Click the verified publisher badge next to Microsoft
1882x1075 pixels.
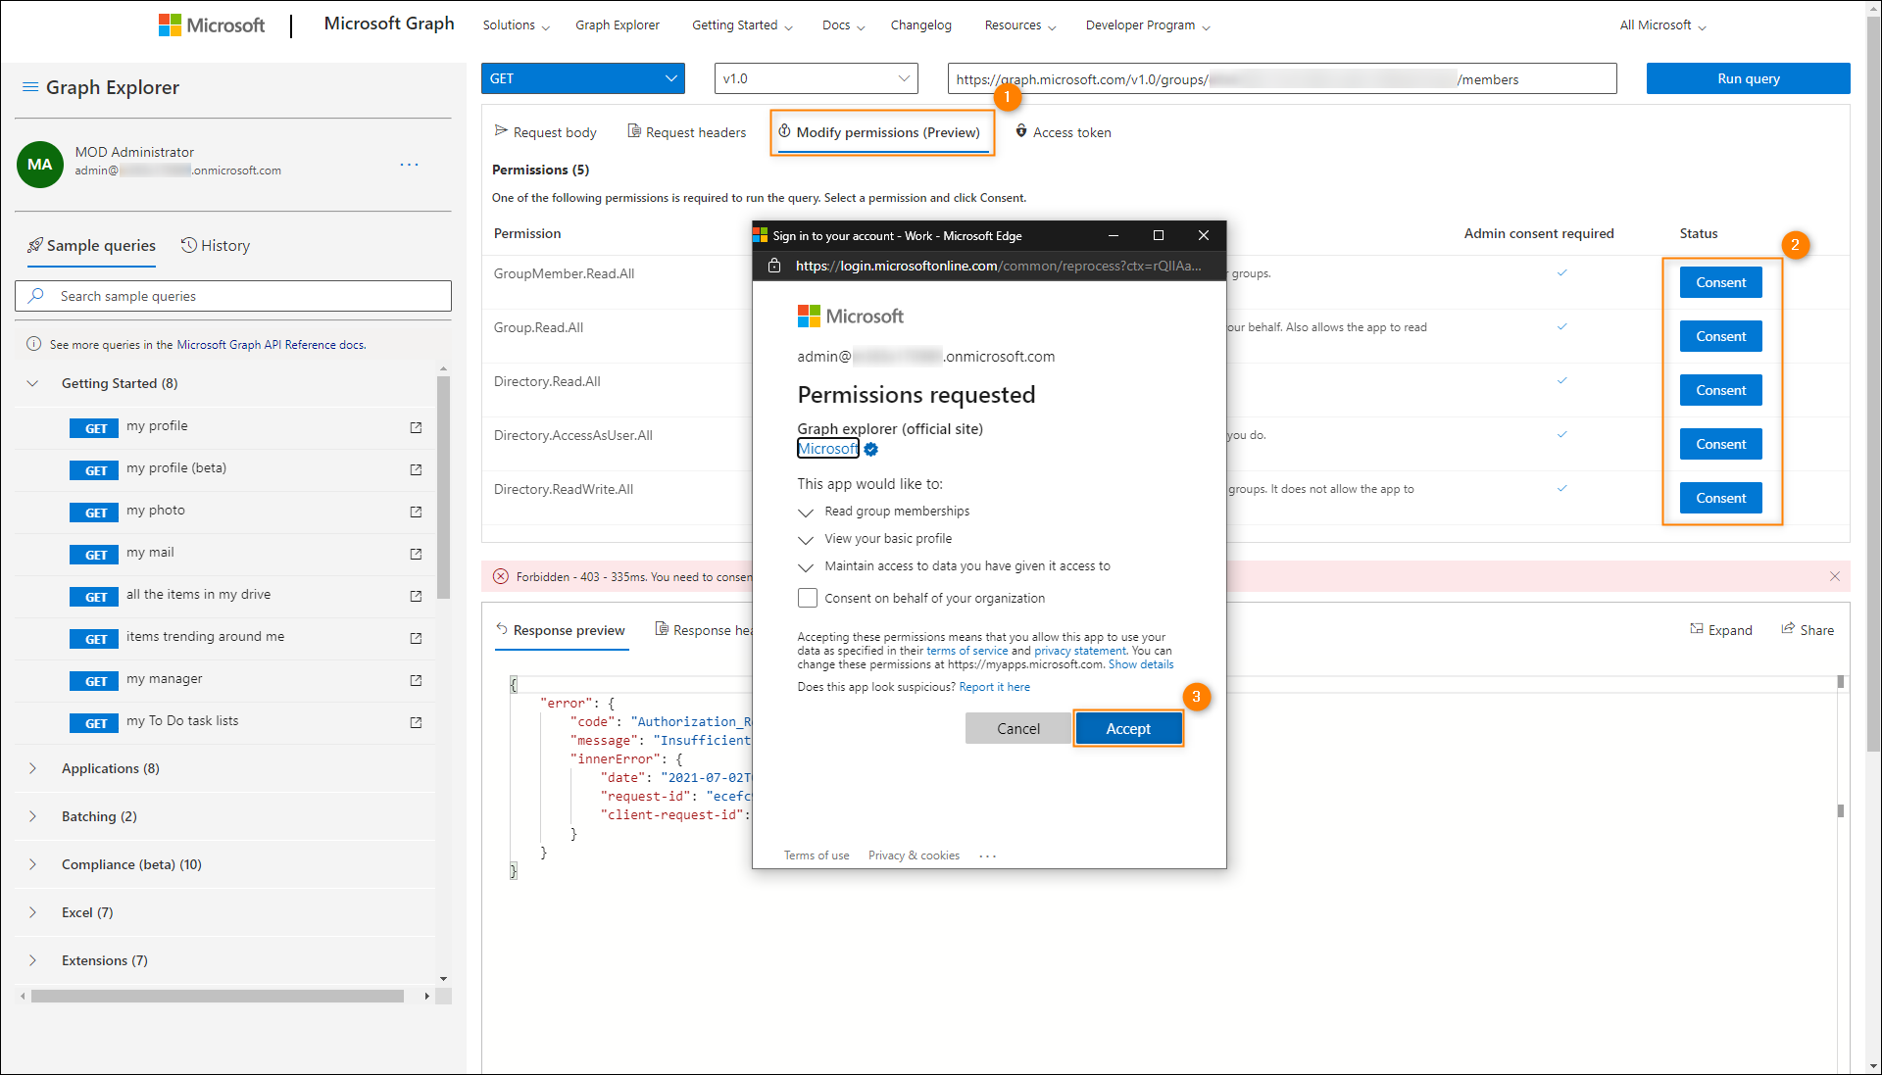click(871, 449)
